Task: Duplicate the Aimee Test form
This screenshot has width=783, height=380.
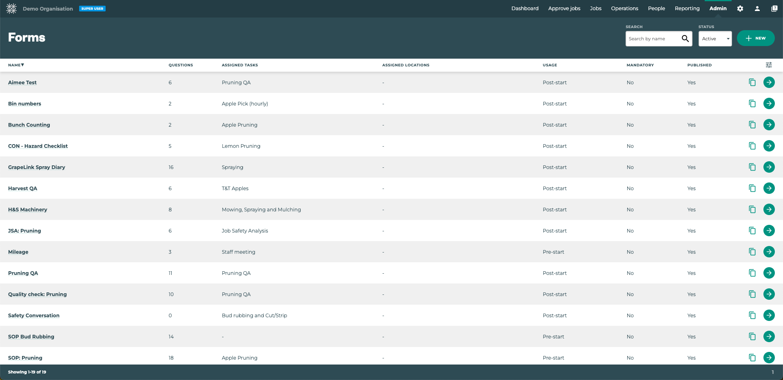Action: [x=752, y=83]
